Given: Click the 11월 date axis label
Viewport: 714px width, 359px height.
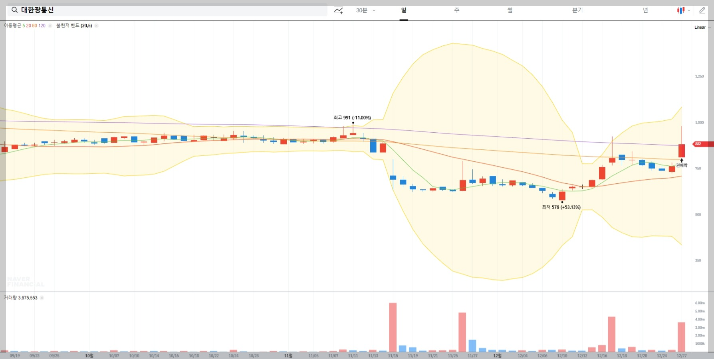Looking at the screenshot, I should 288,356.
